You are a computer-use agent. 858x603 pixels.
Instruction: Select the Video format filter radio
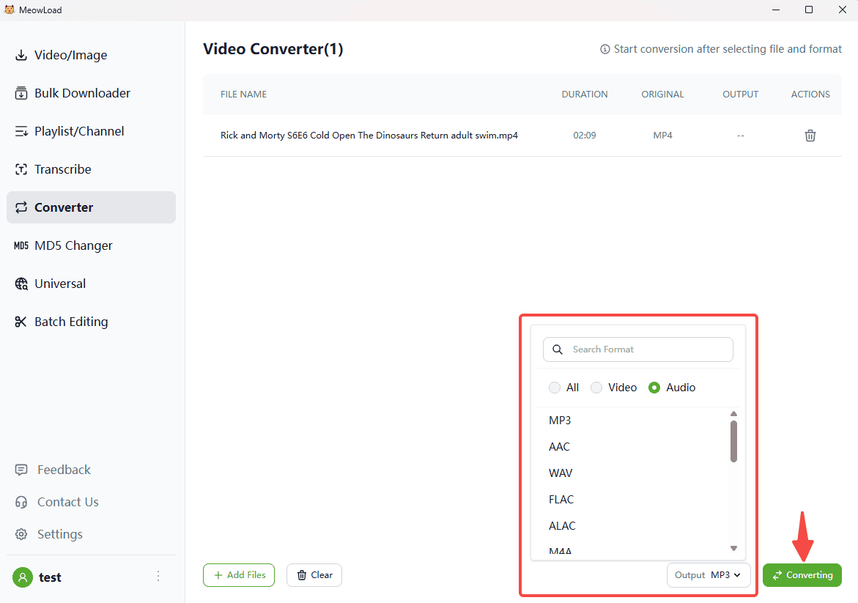click(x=597, y=388)
